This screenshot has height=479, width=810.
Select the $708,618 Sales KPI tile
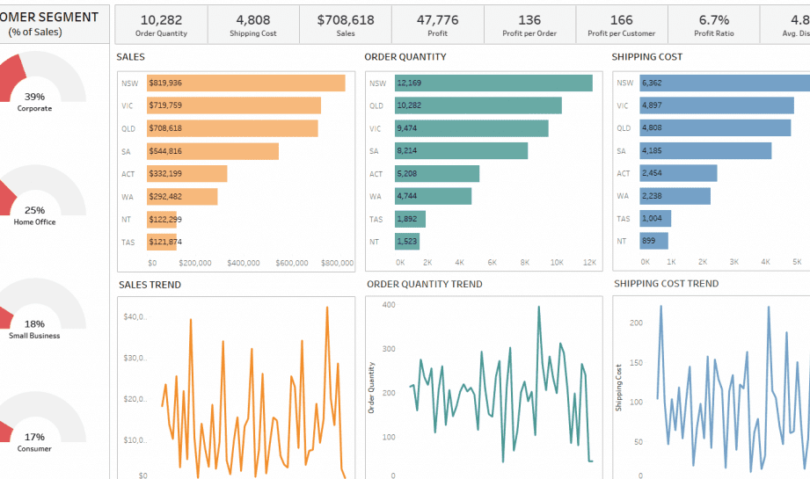pyautogui.click(x=346, y=25)
